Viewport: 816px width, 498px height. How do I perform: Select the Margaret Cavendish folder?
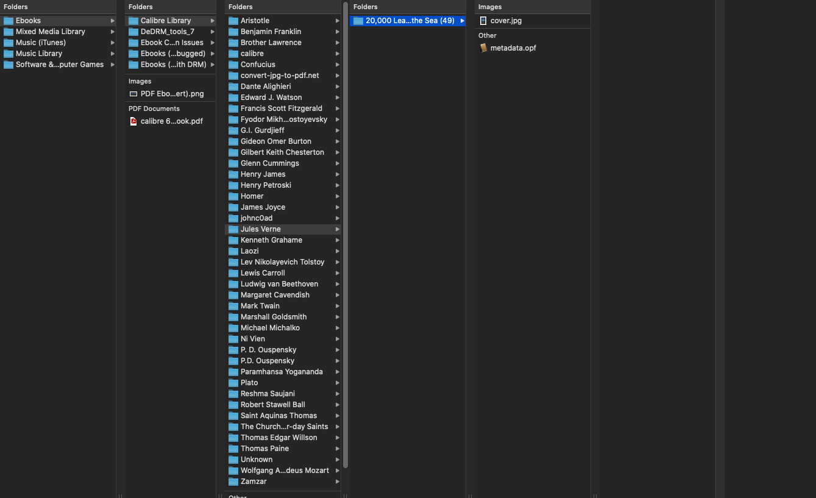(283, 295)
